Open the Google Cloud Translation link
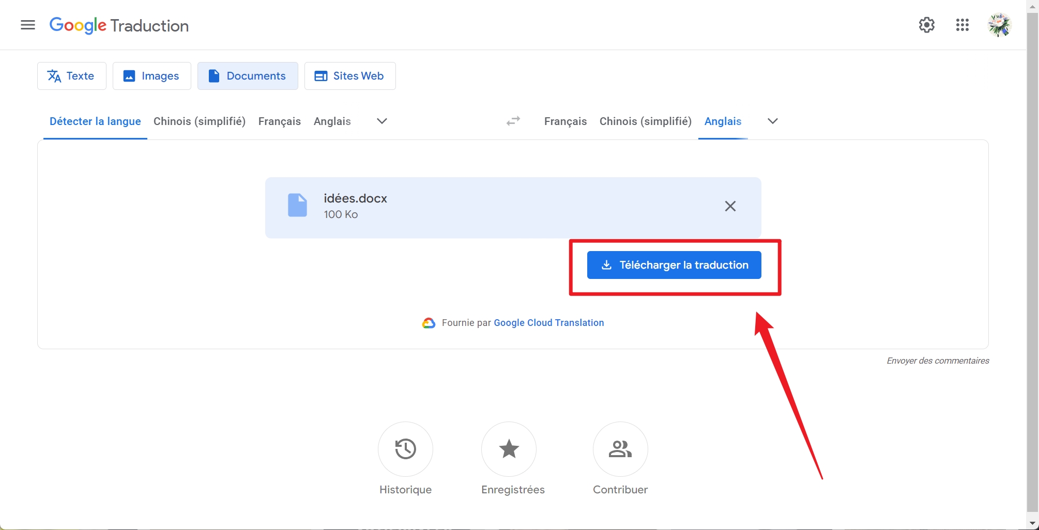The height and width of the screenshot is (530, 1039). 548,322
